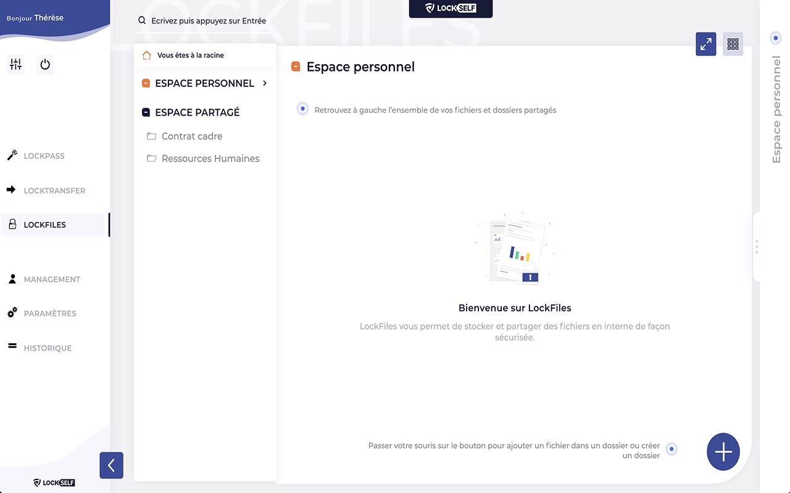Click the Bonjour Thérèse greeting
This screenshot has width=790, height=493.
pyautogui.click(x=35, y=18)
